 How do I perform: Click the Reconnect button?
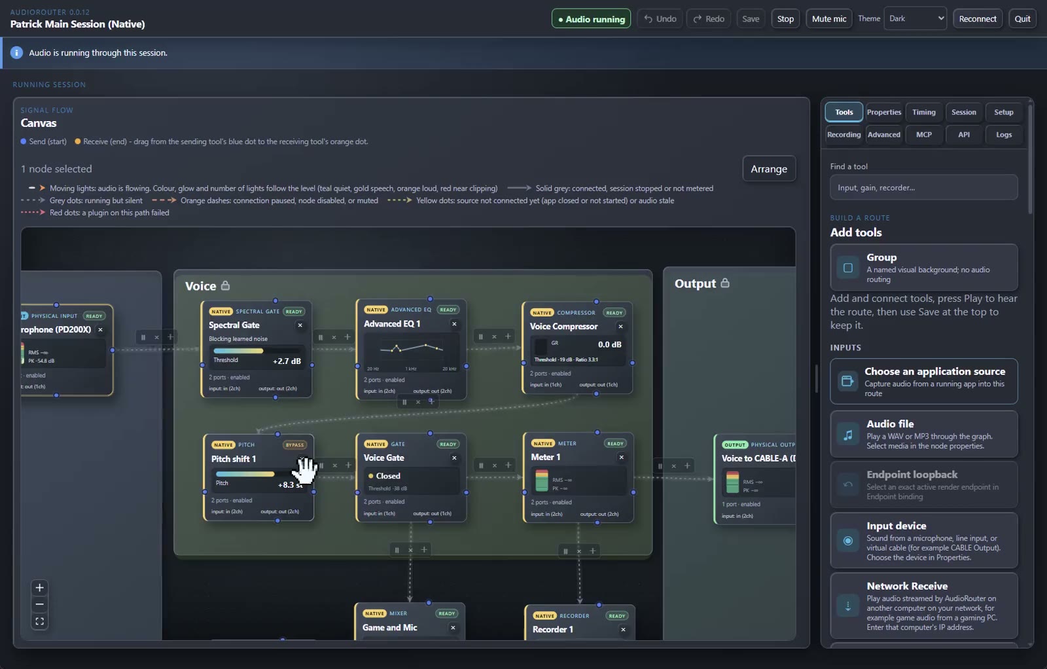[x=978, y=18]
